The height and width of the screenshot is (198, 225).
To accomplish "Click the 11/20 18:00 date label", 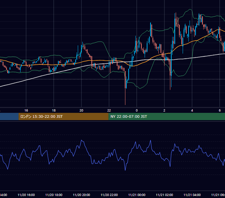I will pyautogui.click(x=54, y=195).
